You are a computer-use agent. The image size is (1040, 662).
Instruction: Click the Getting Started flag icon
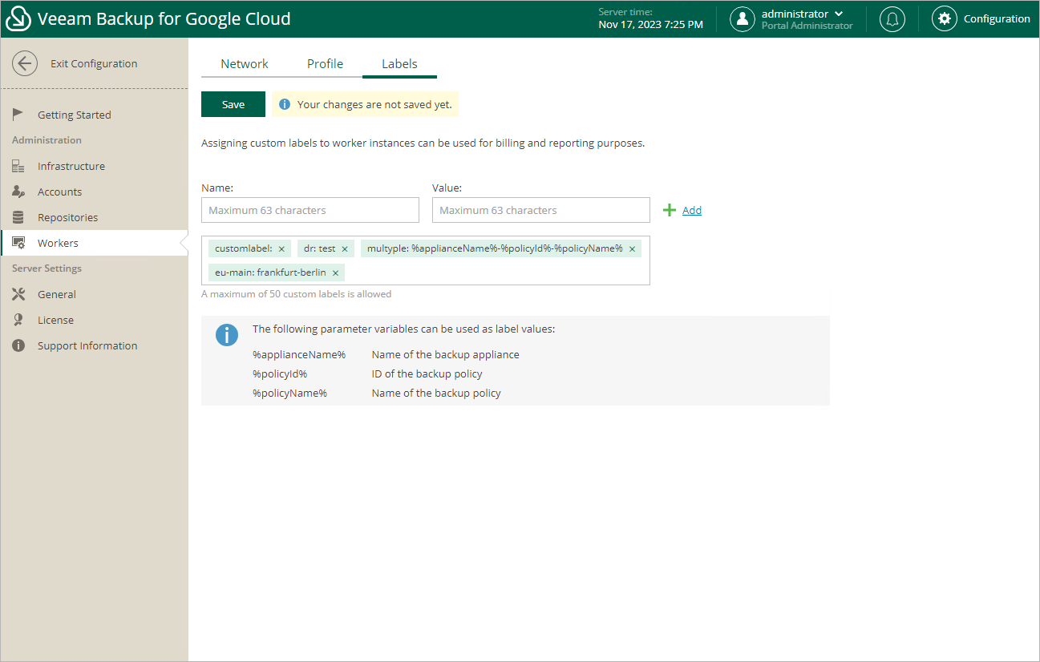(18, 115)
